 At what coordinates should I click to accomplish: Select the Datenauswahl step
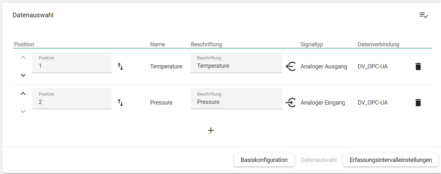(x=318, y=160)
